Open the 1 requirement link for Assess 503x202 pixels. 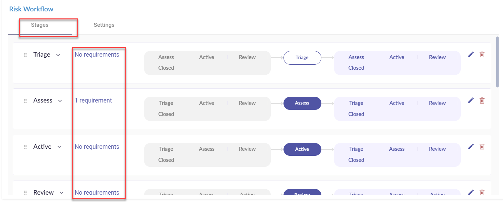tap(93, 100)
